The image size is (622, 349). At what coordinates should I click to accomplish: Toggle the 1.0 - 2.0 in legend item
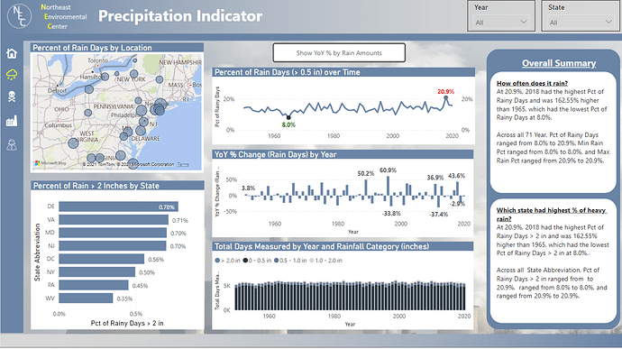point(325,261)
